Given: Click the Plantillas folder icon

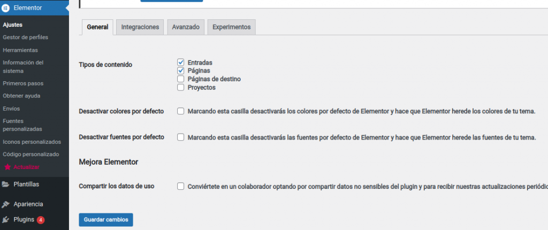Looking at the screenshot, I should pyautogui.click(x=6, y=184).
